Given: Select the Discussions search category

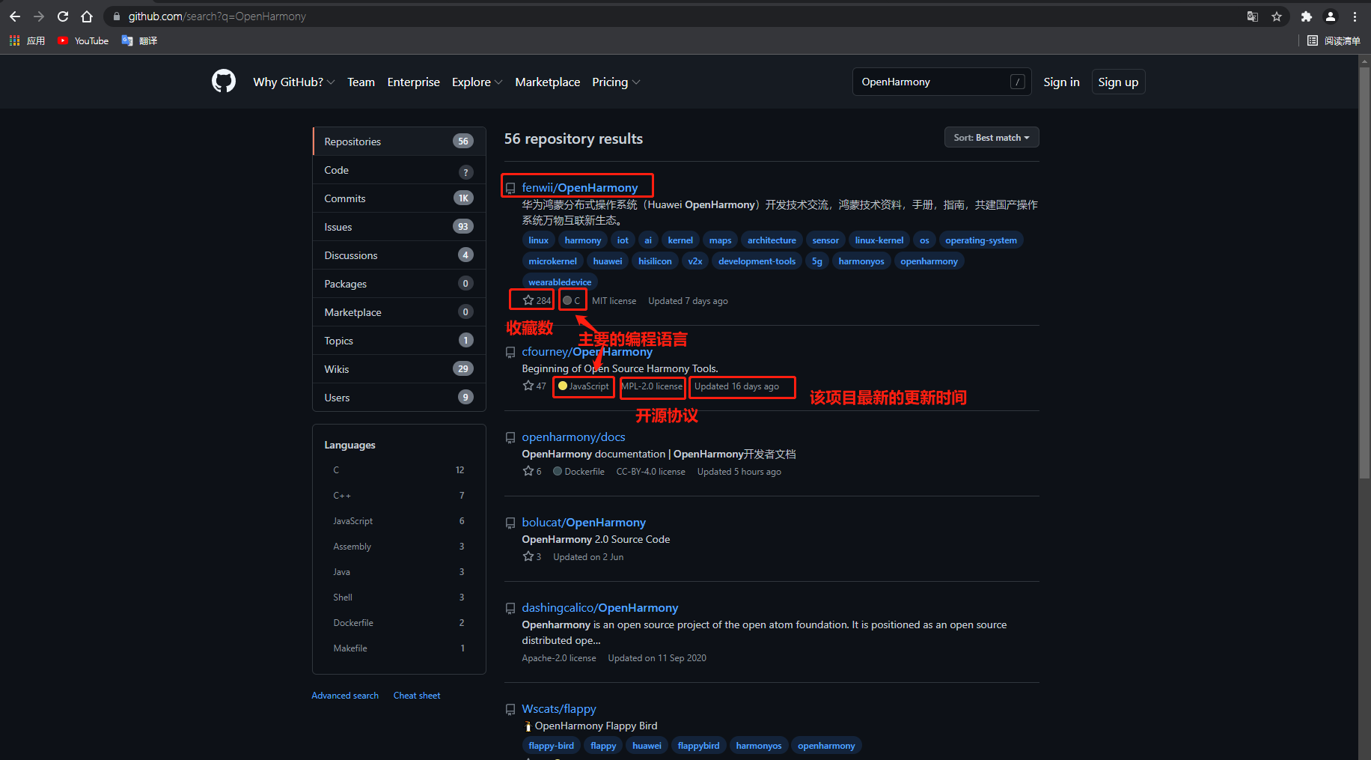Looking at the screenshot, I should pos(399,255).
